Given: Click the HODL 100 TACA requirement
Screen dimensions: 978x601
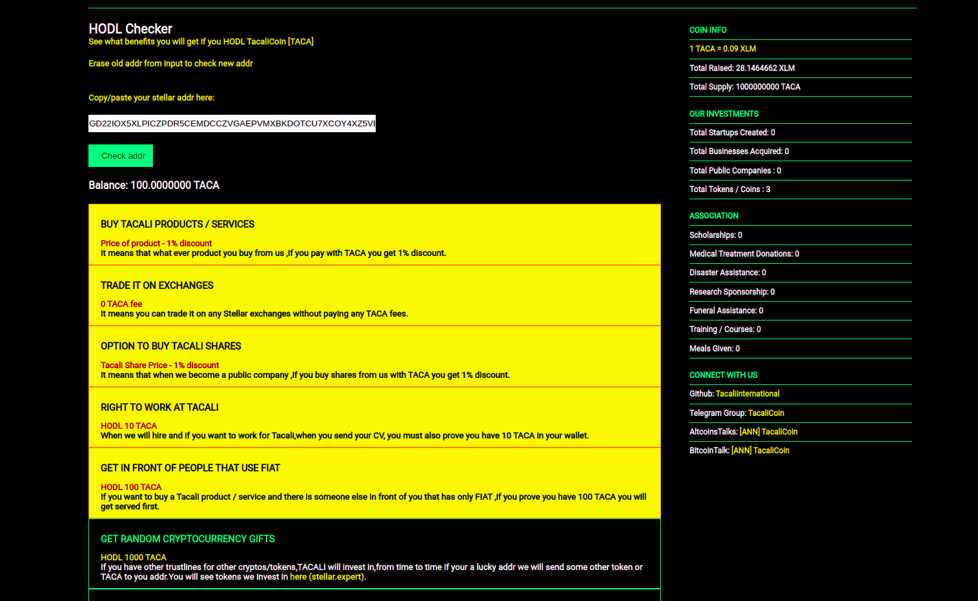Looking at the screenshot, I should click(131, 487).
